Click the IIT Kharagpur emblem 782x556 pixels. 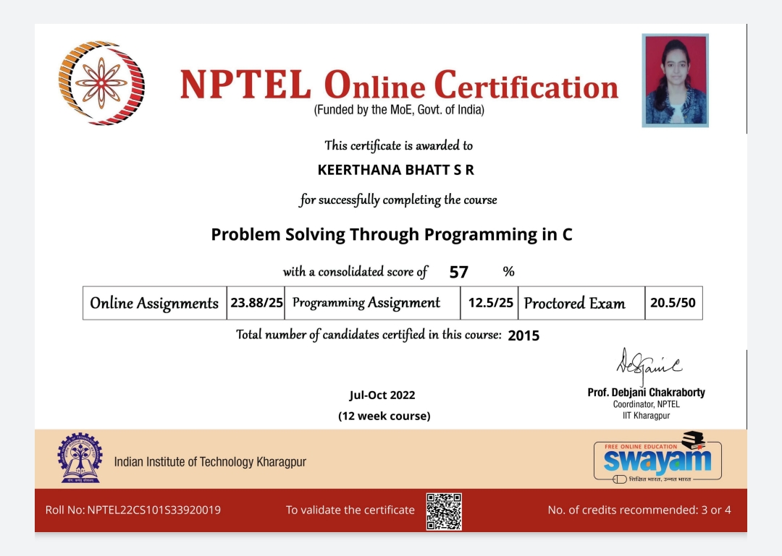pyautogui.click(x=80, y=458)
